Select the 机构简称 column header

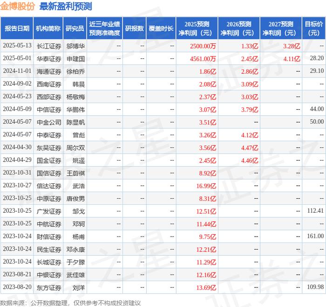(x=48, y=28)
